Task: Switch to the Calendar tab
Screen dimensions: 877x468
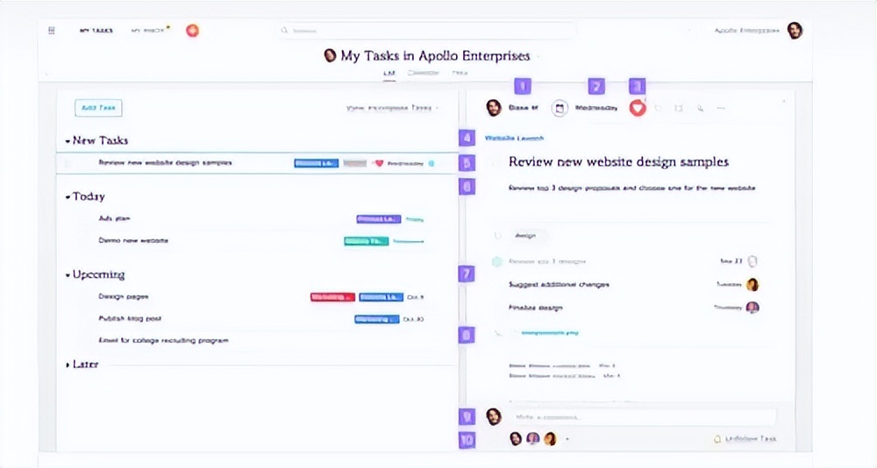Action: [423, 73]
